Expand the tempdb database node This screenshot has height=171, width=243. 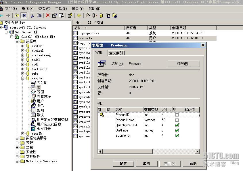click(x=23, y=134)
